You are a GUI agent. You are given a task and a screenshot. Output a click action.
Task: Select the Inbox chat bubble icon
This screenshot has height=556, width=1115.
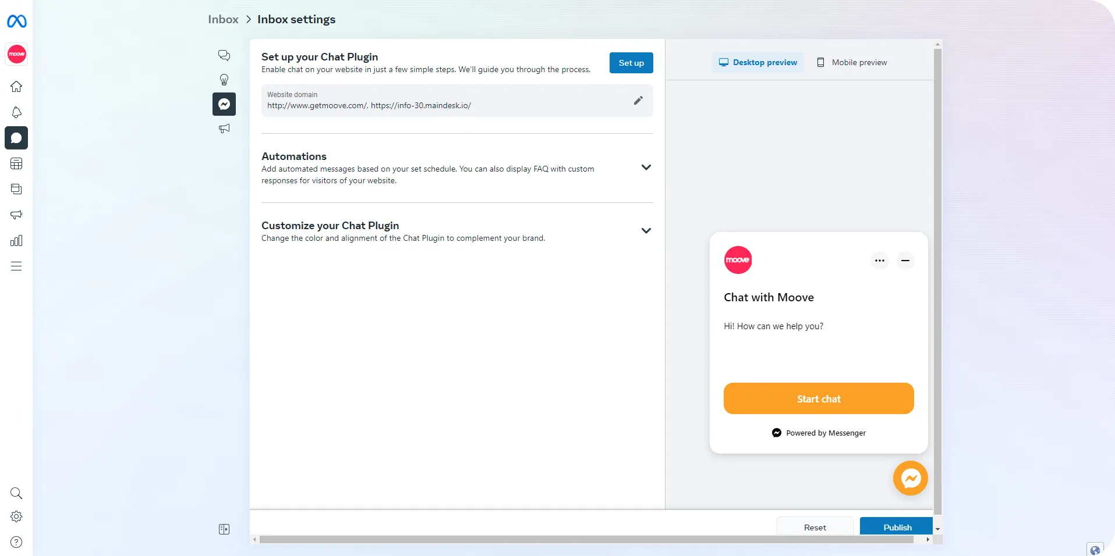[x=16, y=138]
